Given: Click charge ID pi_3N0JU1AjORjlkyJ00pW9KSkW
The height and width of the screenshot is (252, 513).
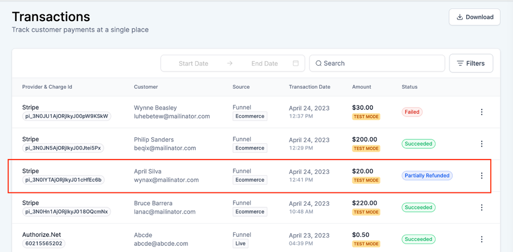Looking at the screenshot, I should pyautogui.click(x=67, y=117).
